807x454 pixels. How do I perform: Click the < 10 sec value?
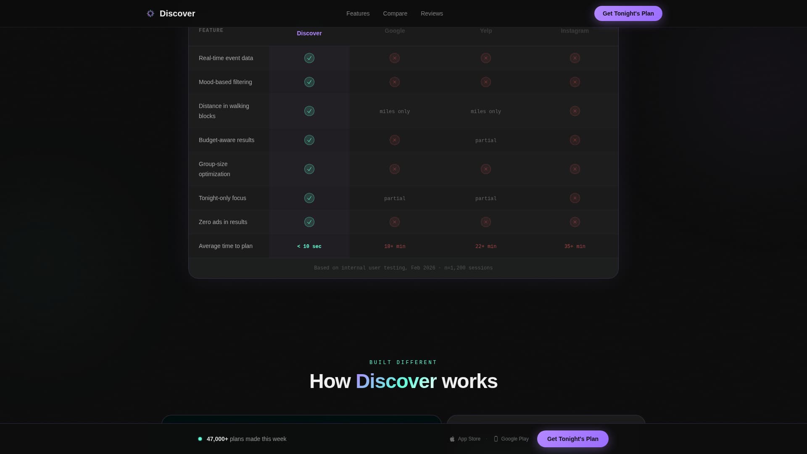309,246
